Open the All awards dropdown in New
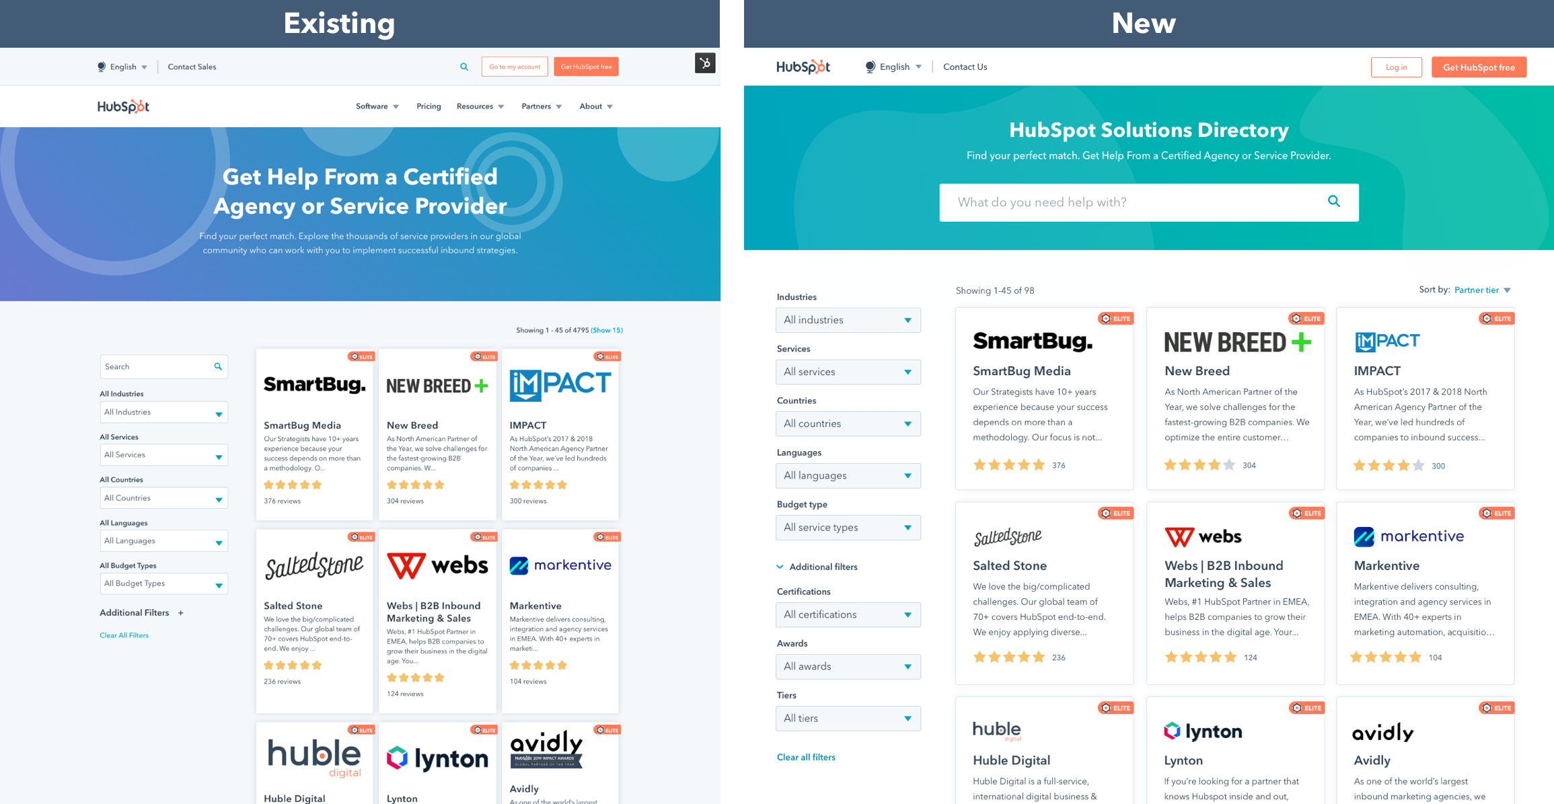Image resolution: width=1554 pixels, height=804 pixels. click(x=848, y=666)
